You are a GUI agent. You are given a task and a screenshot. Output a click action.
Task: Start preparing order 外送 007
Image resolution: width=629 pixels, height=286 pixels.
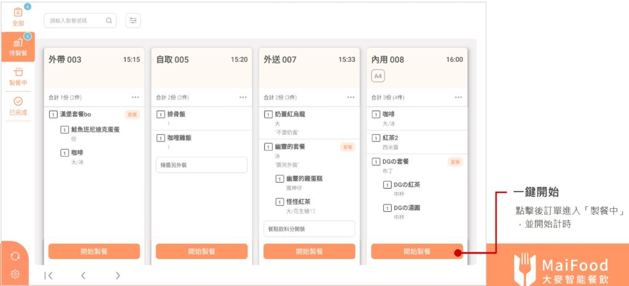[x=309, y=251]
